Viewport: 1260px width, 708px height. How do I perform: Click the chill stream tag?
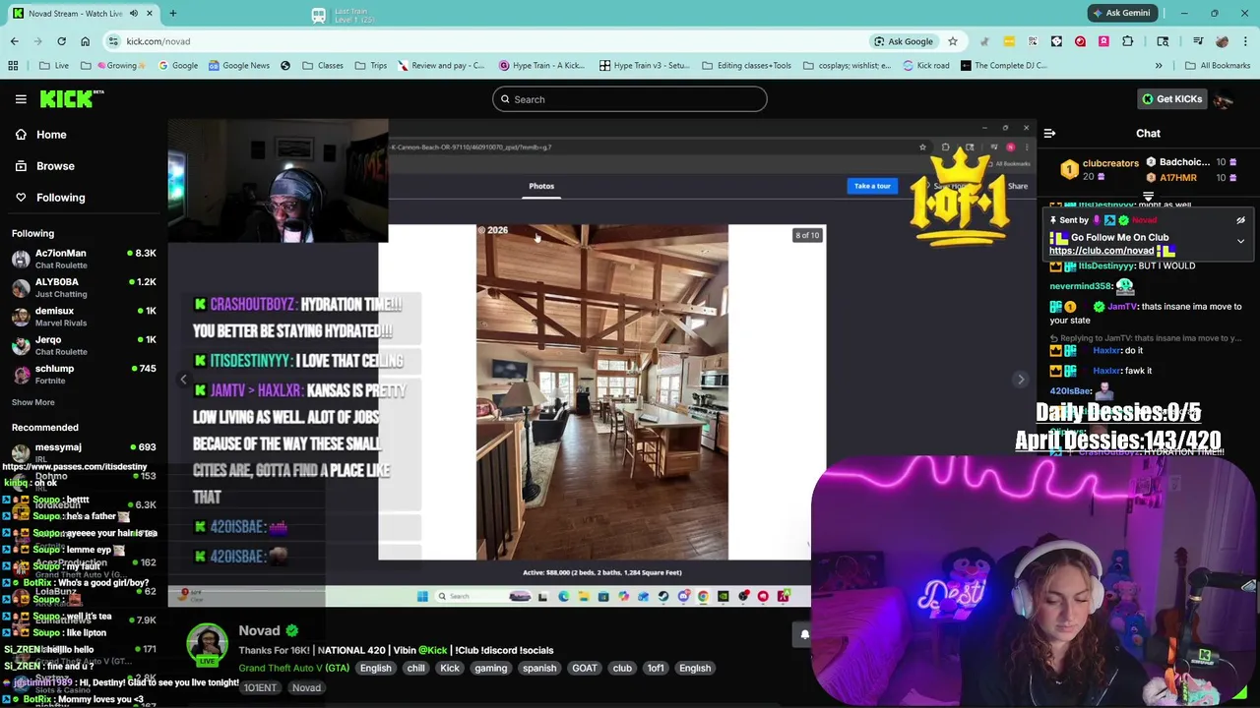pos(415,668)
